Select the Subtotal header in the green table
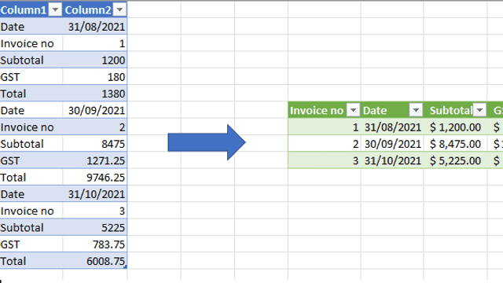The image size is (503, 283). click(x=456, y=110)
